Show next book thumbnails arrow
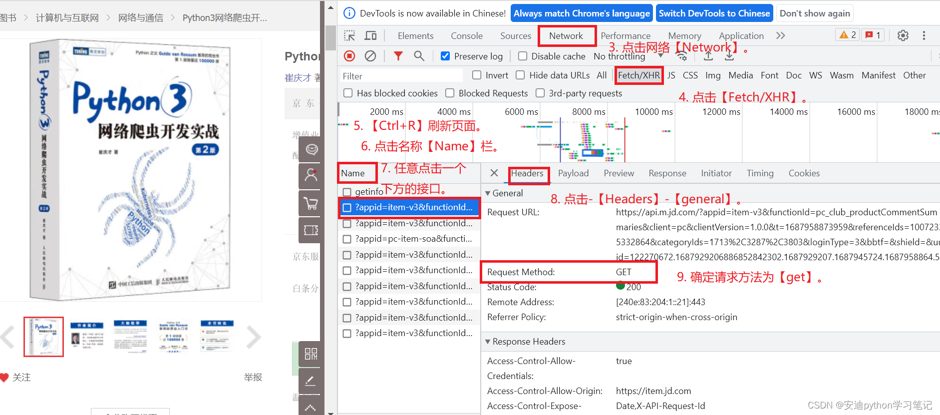 [254, 337]
